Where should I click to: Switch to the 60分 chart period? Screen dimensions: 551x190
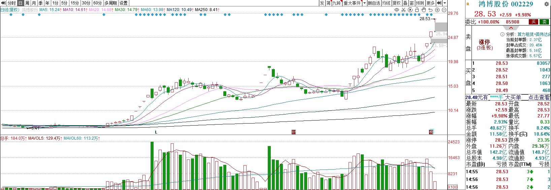[98, 3]
